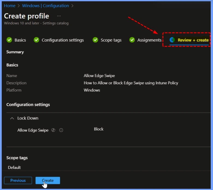Click the green check icon for Configuration settings
Viewport: 213px width, 190px height.
[36, 40]
